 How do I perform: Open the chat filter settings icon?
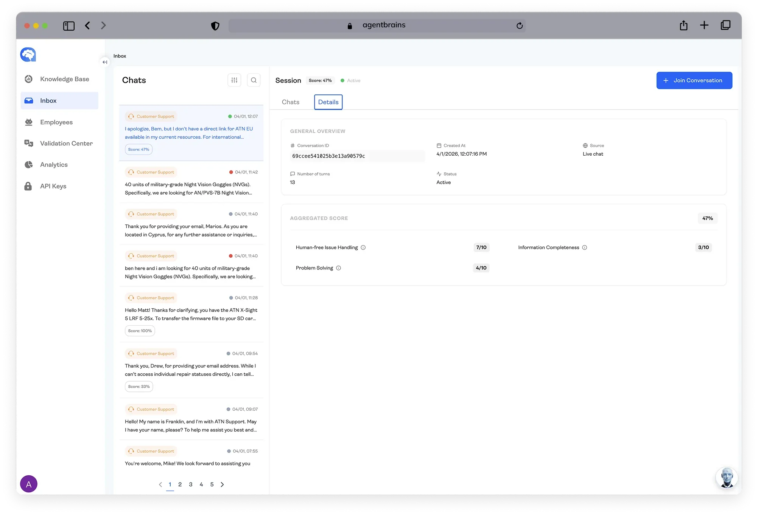(x=234, y=80)
